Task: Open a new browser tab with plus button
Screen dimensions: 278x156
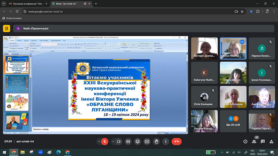Action: pos(96,4)
